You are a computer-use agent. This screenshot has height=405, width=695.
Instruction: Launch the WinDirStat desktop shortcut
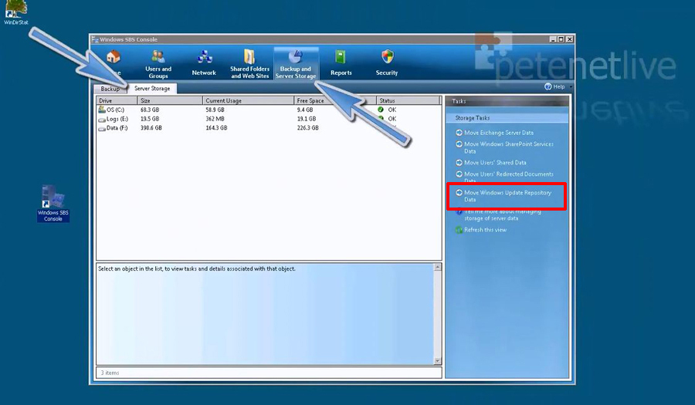[16, 12]
